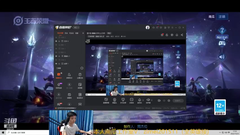This screenshot has height=135, width=240.
Task: Click the 修改 button beside stream title
Action: (x=109, y=33)
